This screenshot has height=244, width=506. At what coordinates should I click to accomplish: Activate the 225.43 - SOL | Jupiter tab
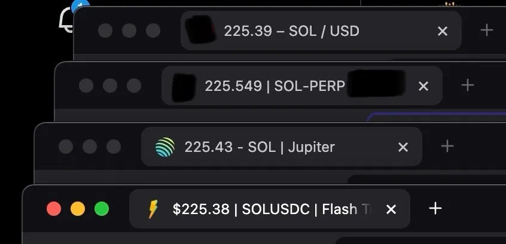click(x=259, y=147)
